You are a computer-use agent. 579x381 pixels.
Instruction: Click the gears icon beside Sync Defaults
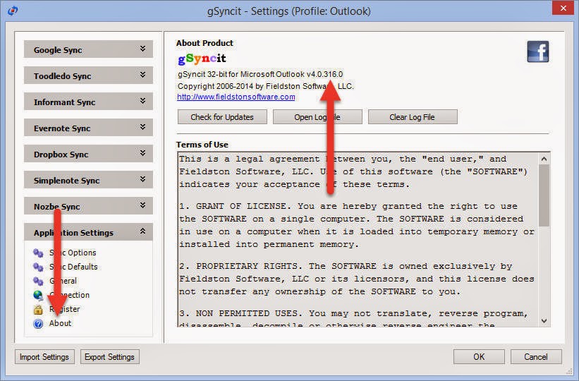38,267
